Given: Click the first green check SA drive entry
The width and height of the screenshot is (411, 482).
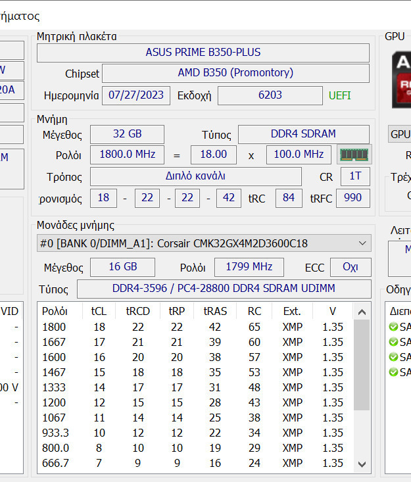Looking at the screenshot, I should click(400, 327).
